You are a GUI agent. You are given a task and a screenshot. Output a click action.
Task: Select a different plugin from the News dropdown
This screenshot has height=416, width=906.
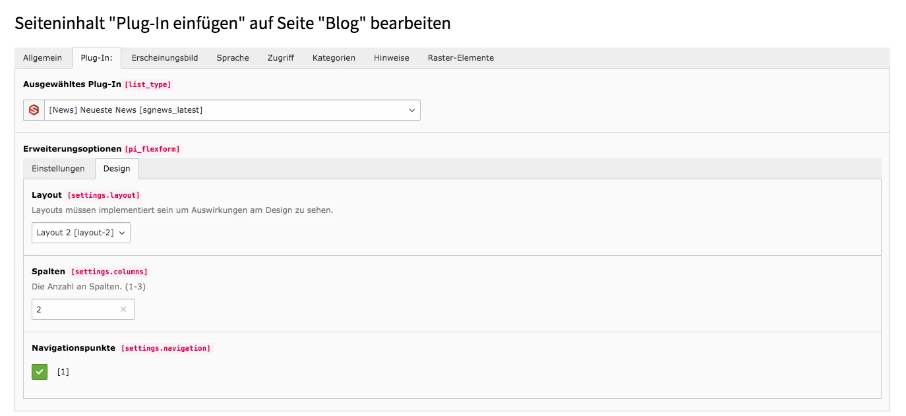pyautogui.click(x=231, y=109)
